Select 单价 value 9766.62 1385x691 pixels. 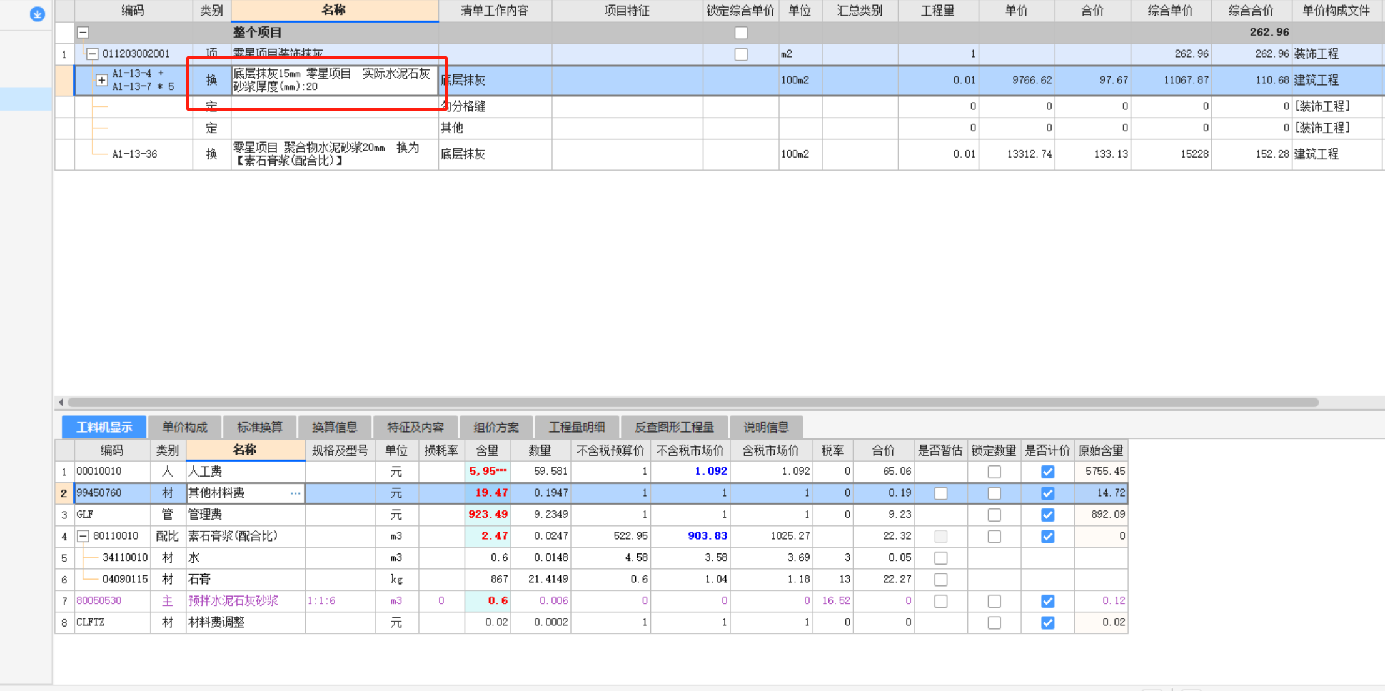(x=1017, y=80)
